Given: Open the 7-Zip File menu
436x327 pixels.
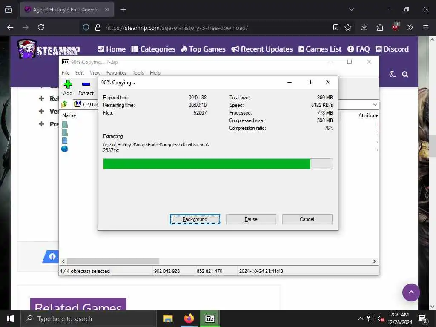Looking at the screenshot, I should click(x=66, y=72).
